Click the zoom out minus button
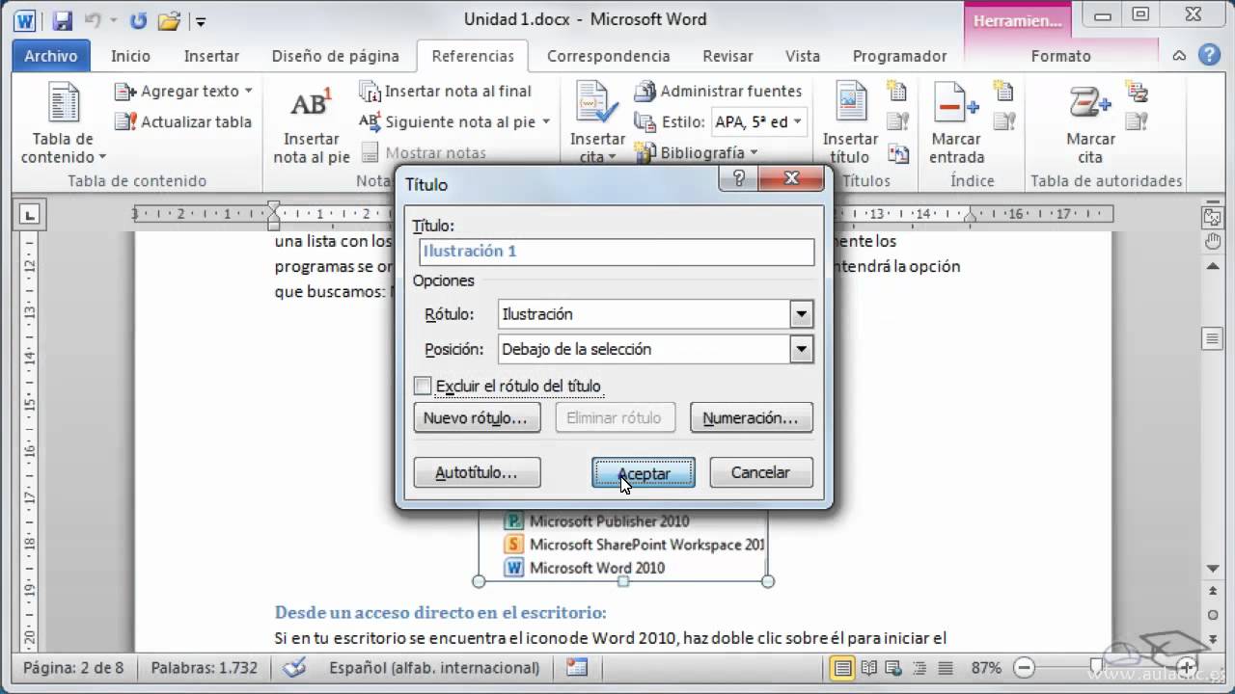The image size is (1235, 694). pyautogui.click(x=1025, y=667)
